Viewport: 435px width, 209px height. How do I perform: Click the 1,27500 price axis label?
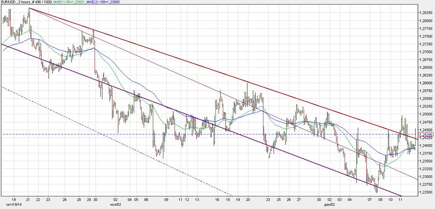[x=426, y=36]
